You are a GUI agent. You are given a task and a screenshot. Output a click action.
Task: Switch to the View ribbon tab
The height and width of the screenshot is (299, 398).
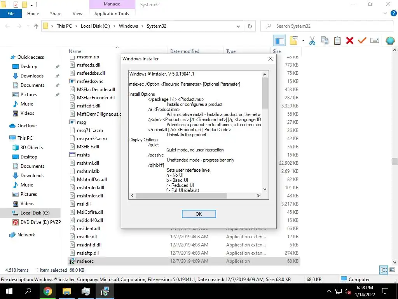pos(77,14)
